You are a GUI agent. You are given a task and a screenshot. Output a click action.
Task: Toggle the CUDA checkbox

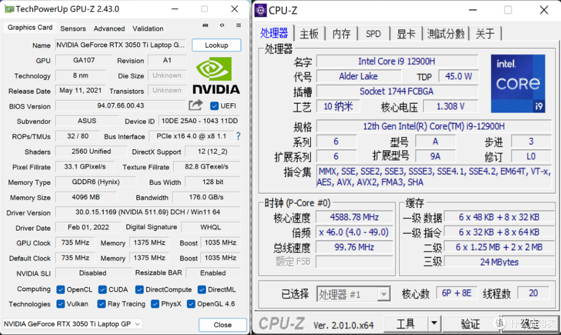point(102,289)
